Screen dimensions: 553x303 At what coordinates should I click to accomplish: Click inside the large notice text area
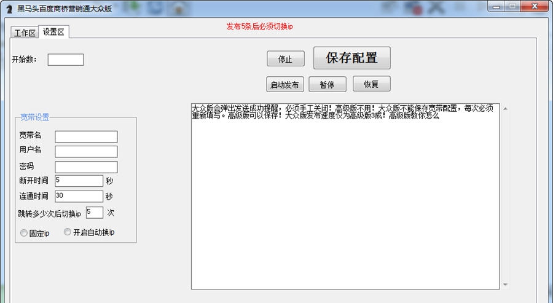pyautogui.click(x=345, y=196)
